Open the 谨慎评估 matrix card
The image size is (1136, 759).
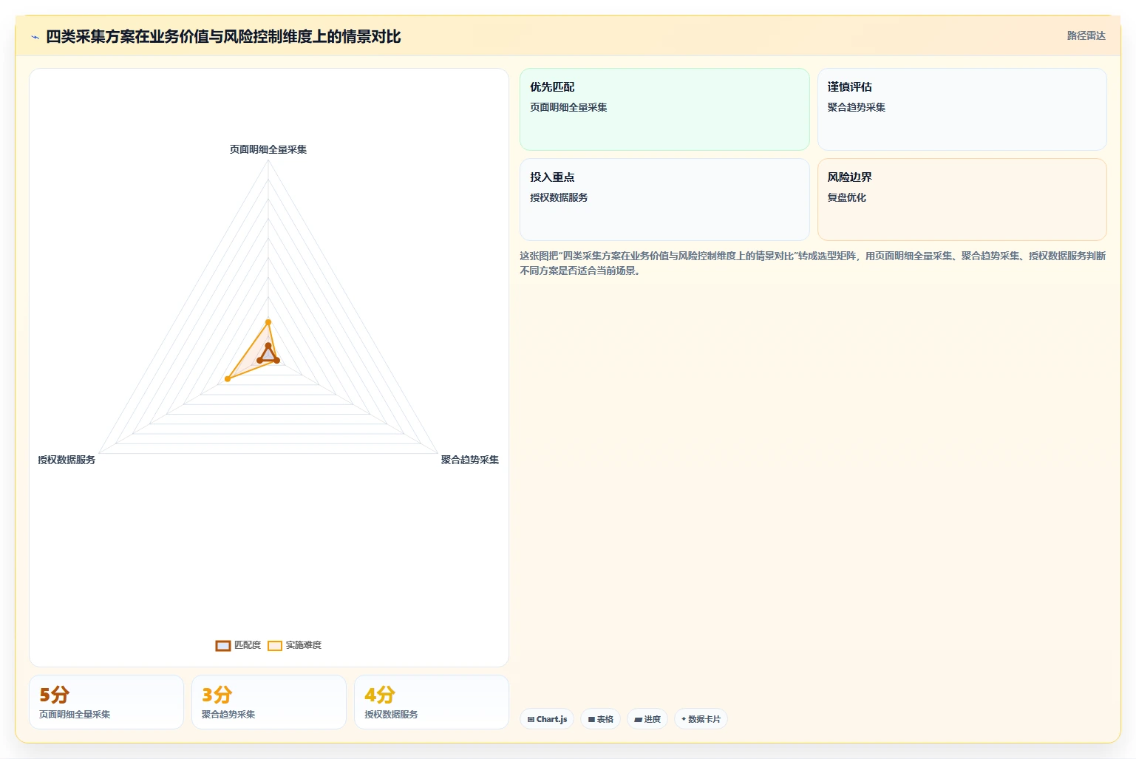point(962,109)
